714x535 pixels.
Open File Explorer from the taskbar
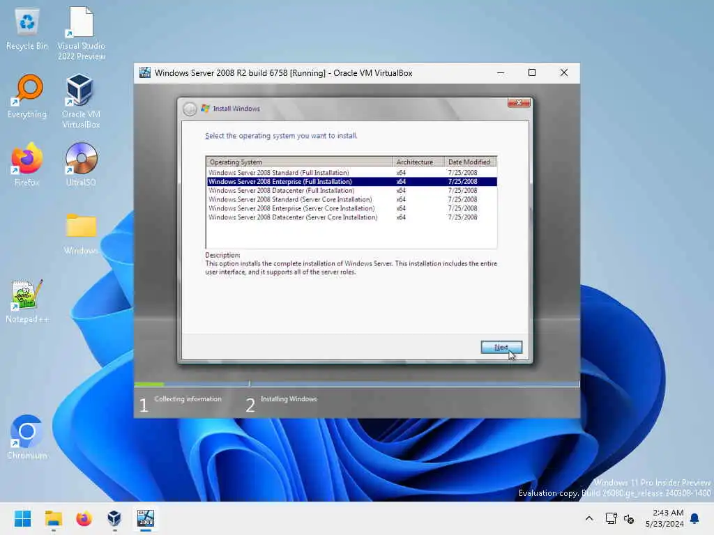53,518
